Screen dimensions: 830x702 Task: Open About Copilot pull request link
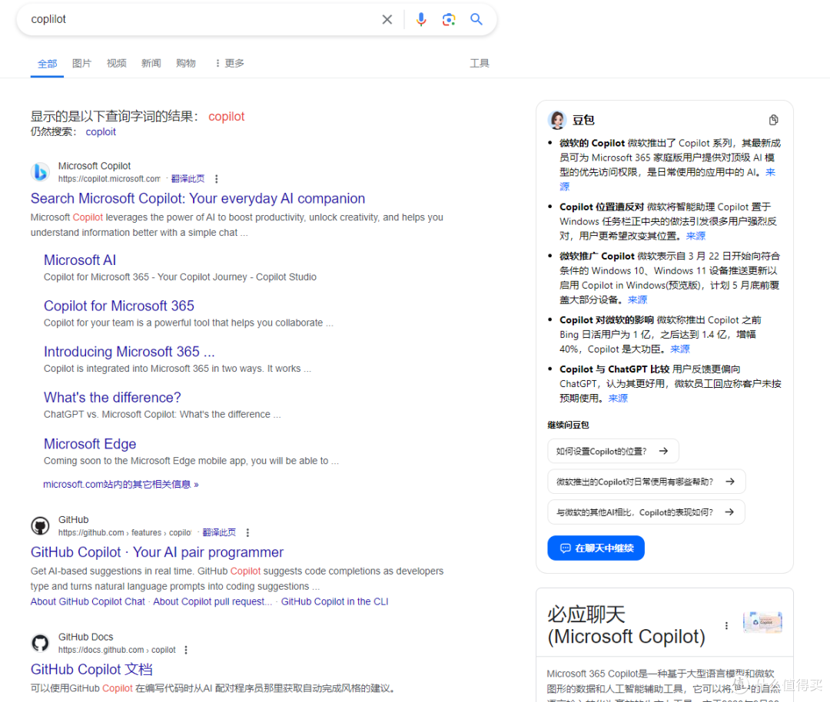[213, 601]
